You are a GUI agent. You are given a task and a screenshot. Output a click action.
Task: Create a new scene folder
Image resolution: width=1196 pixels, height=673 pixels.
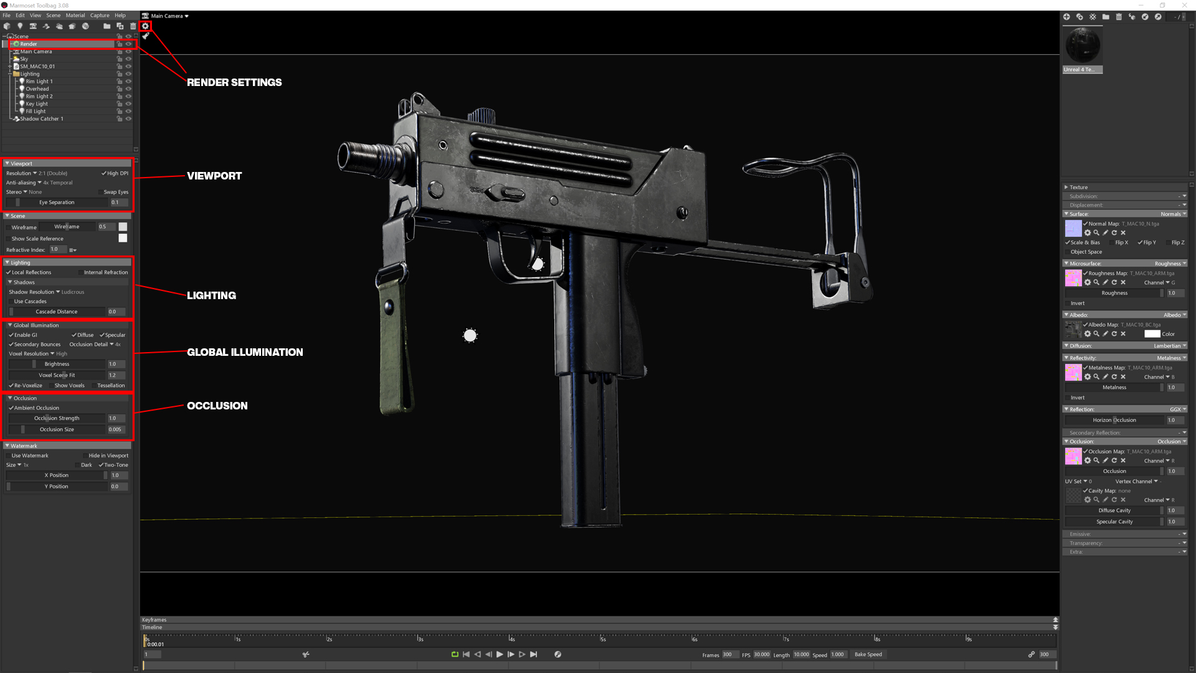click(107, 26)
